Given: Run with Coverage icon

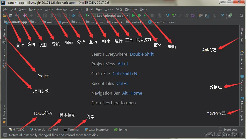Looking at the screenshot, I should [146, 15].
